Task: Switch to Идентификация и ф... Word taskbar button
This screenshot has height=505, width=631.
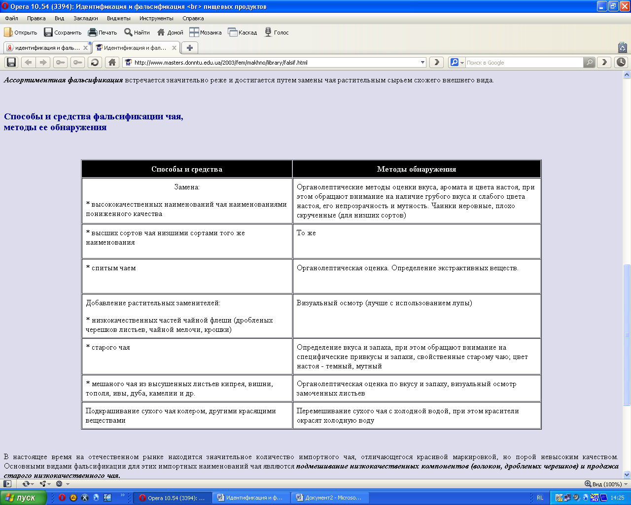Action: click(251, 498)
